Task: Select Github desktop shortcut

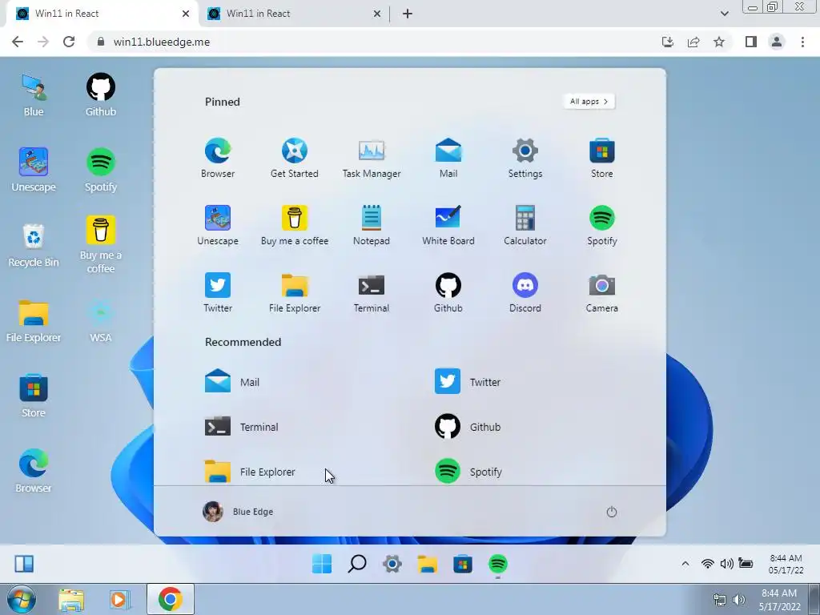Action: [101, 95]
